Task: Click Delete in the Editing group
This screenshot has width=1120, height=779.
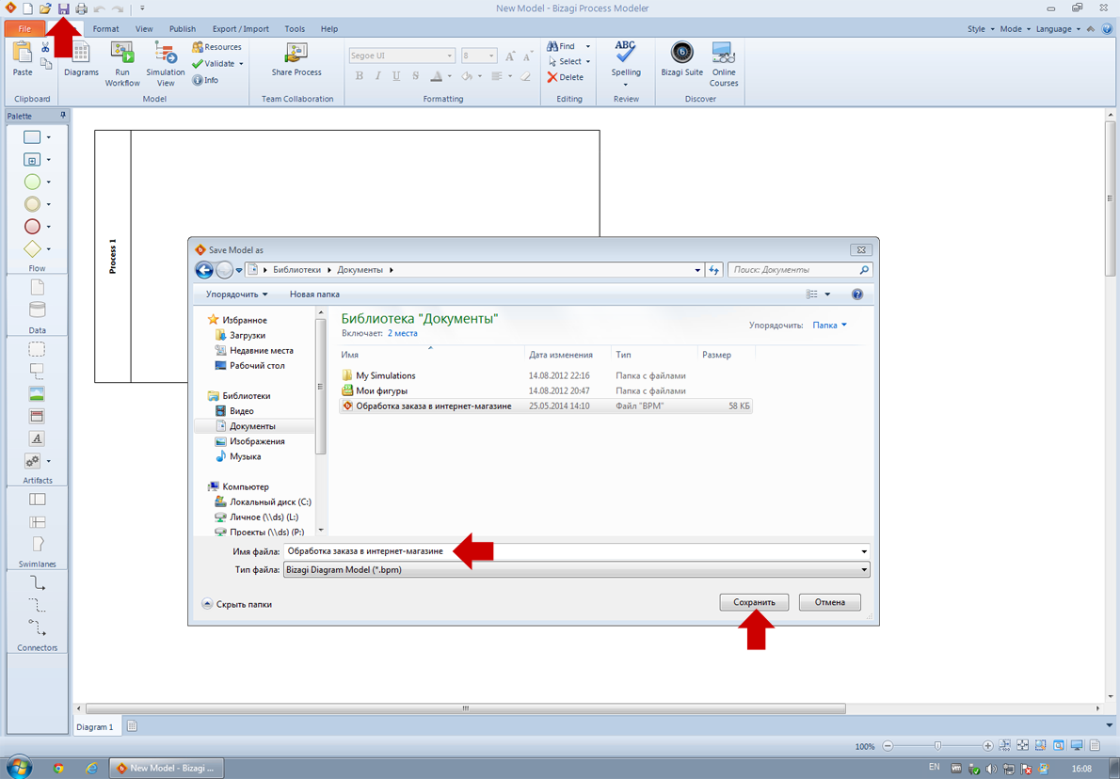Action: coord(565,77)
